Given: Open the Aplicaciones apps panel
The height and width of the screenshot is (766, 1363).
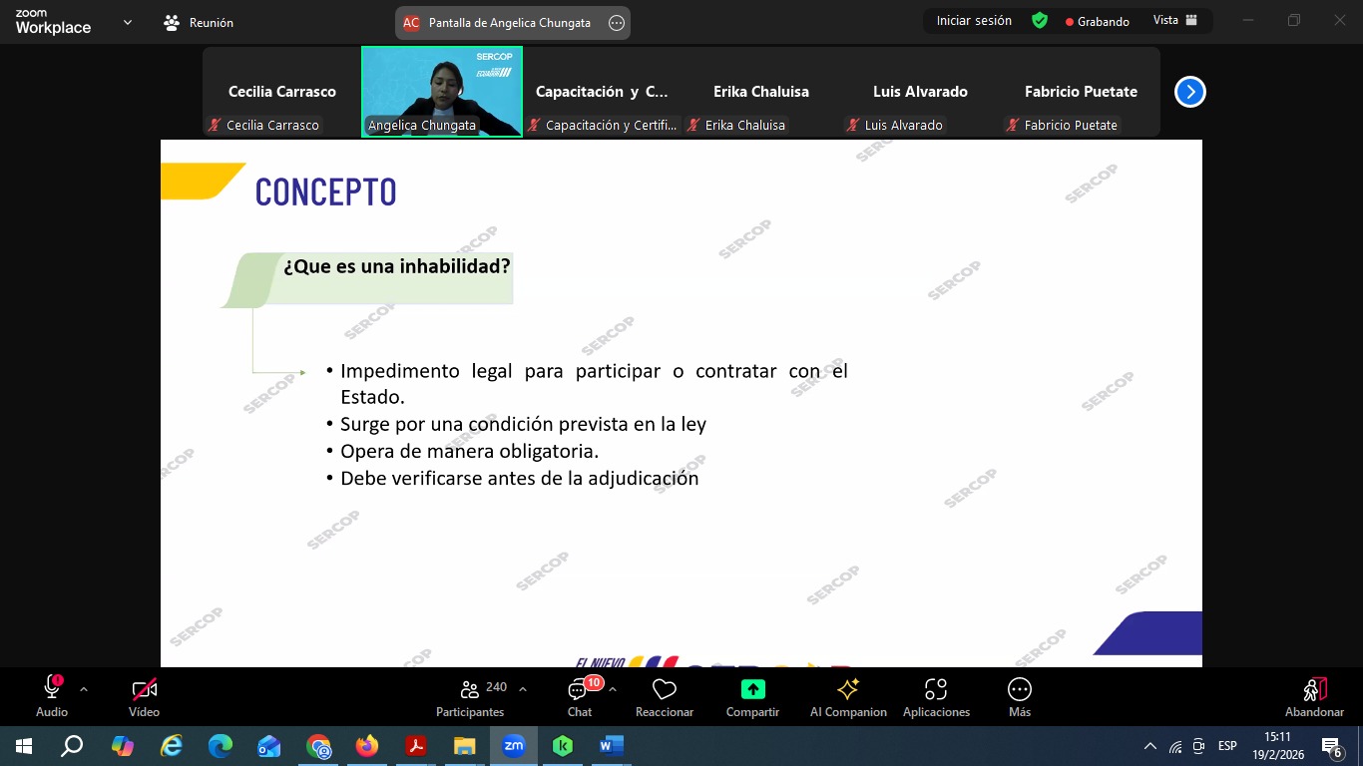Looking at the screenshot, I should click(936, 690).
